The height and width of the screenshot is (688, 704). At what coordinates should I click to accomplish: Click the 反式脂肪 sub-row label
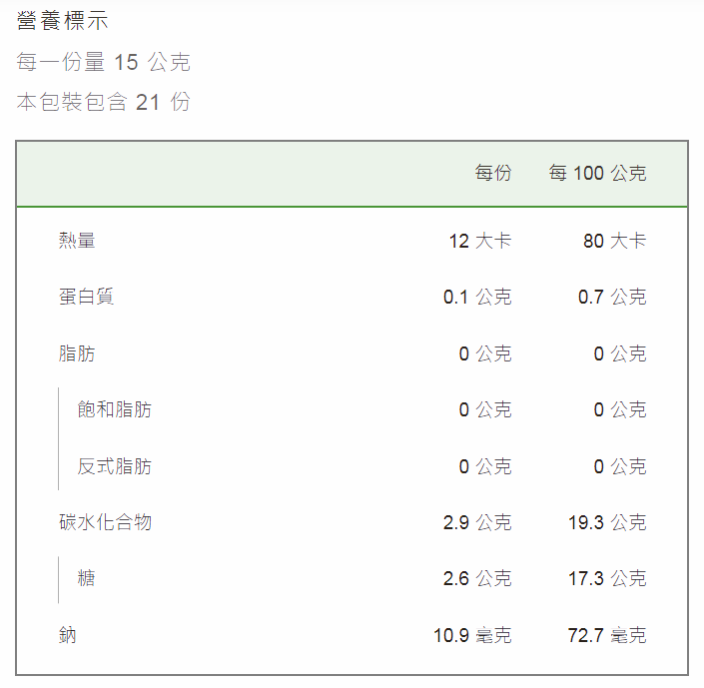115,466
